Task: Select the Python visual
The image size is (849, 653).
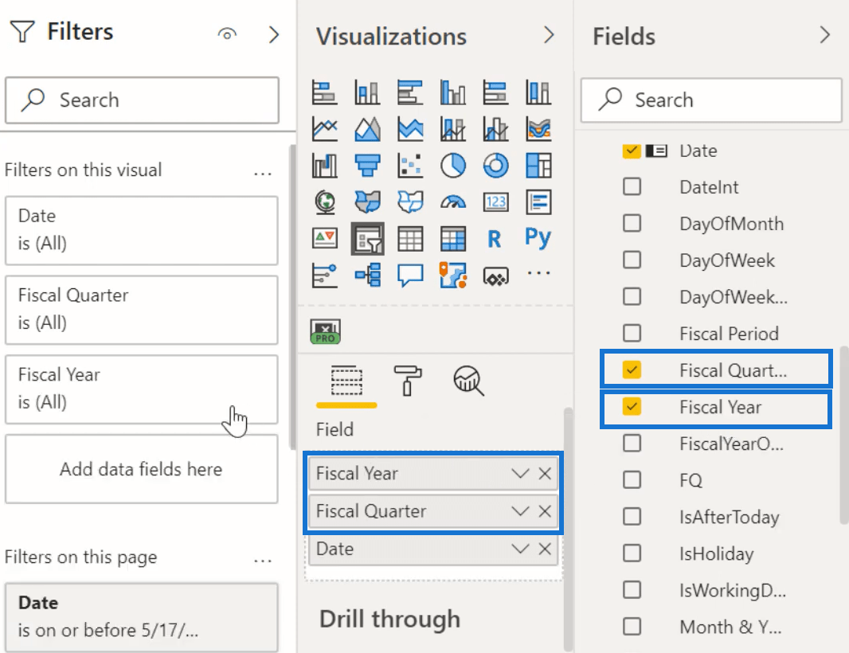Action: [538, 237]
